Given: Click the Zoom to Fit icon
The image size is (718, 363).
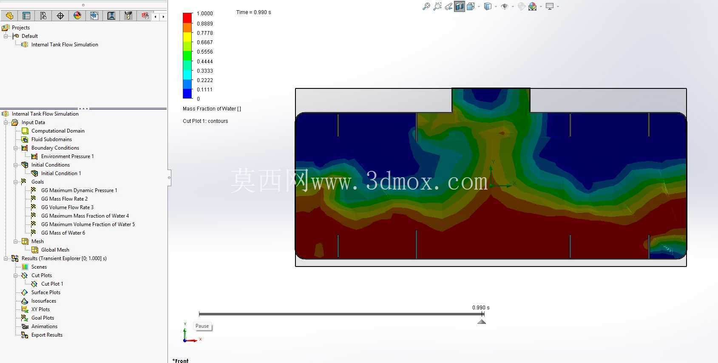Looking at the screenshot, I should click(426, 6).
